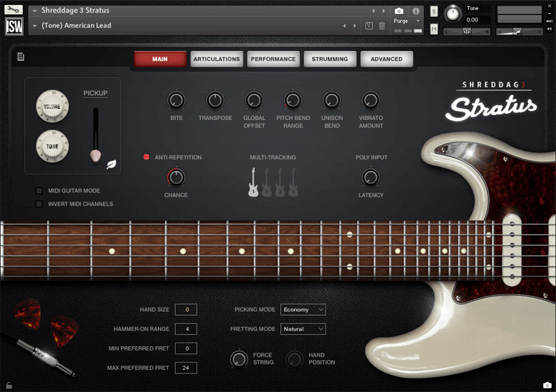Screen dimensions: 556x392
Task: Click the Vibrato Amount knob
Action: pyautogui.click(x=371, y=100)
